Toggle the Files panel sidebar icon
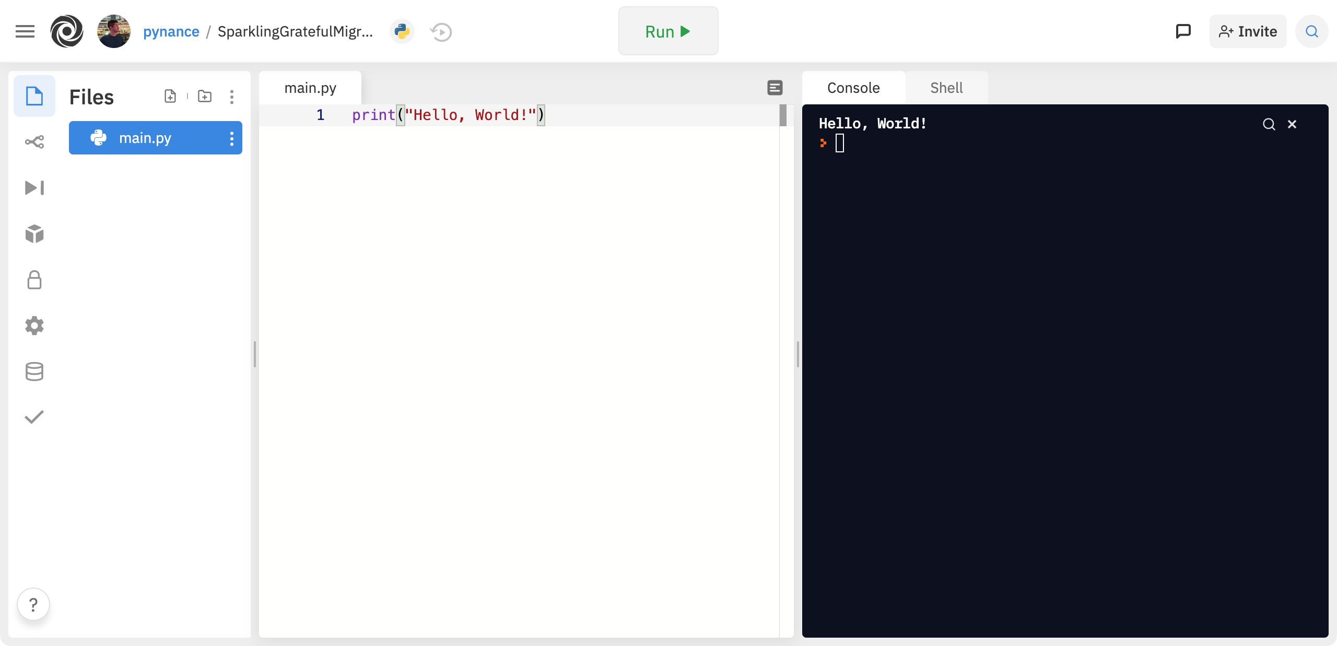This screenshot has width=1337, height=646. (34, 96)
